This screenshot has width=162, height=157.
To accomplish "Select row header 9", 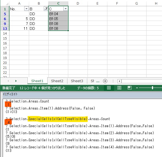I will pyautogui.click(x=5, y=24).
